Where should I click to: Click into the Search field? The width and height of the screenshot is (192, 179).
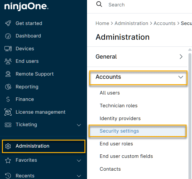[x=147, y=5]
